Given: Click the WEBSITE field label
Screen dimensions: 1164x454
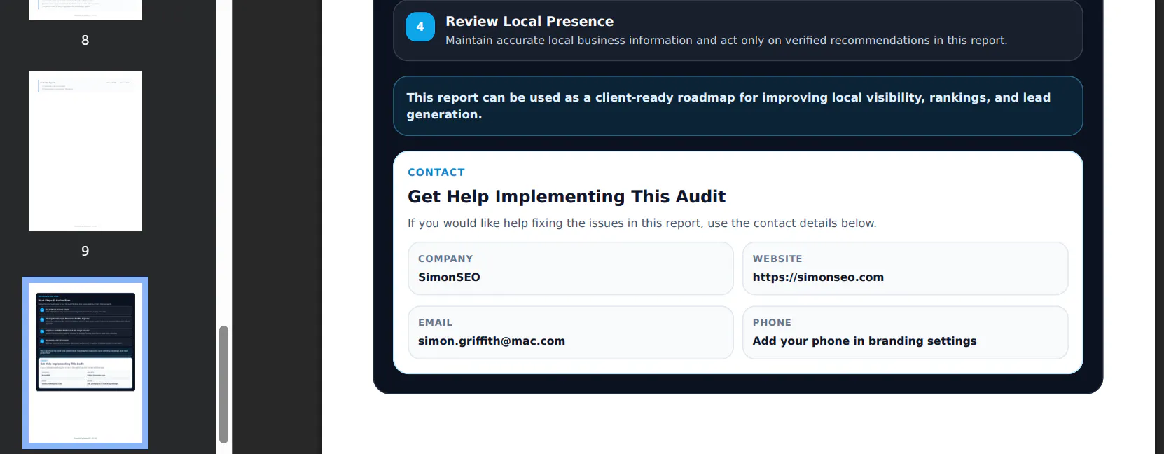Looking at the screenshot, I should coord(777,259).
